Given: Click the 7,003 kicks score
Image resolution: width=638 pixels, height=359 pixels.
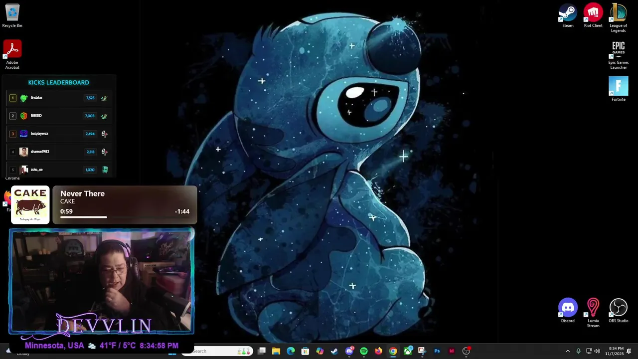Looking at the screenshot, I should coord(90,116).
